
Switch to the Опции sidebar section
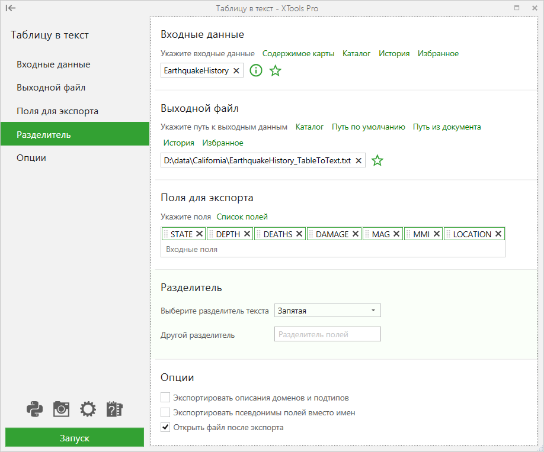click(31, 158)
